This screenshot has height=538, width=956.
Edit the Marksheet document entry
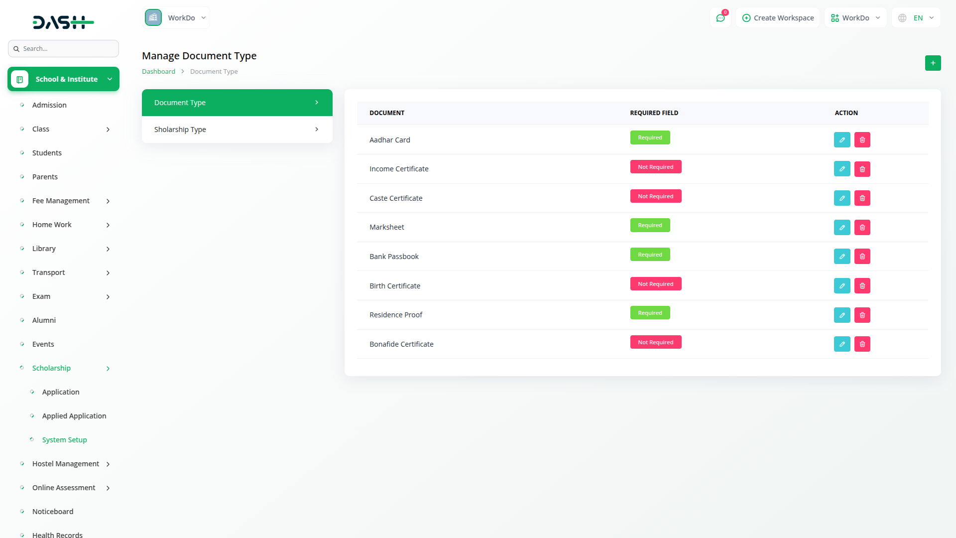[x=842, y=228]
